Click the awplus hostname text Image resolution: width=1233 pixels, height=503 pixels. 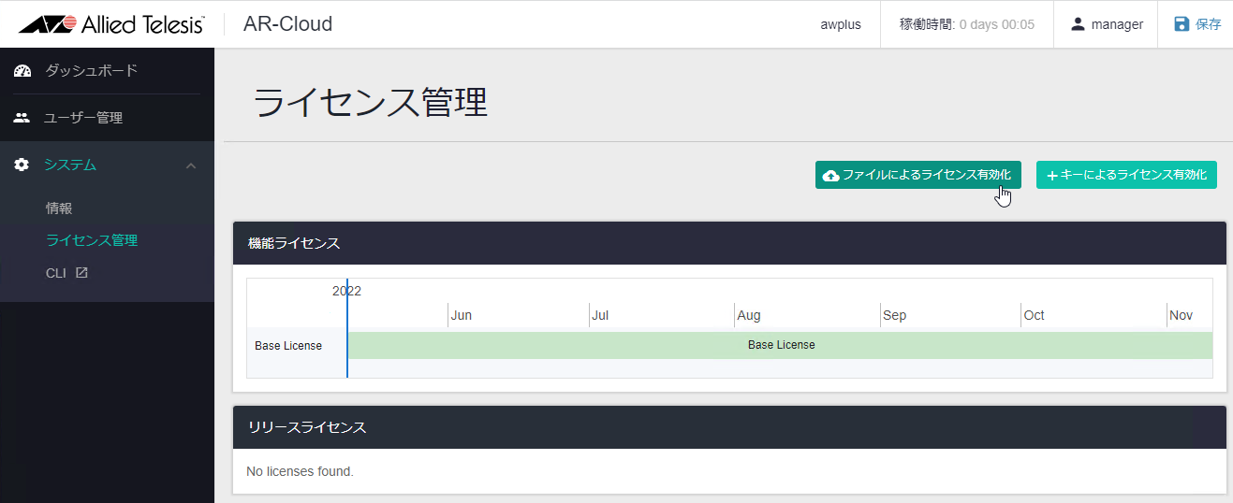point(841,24)
